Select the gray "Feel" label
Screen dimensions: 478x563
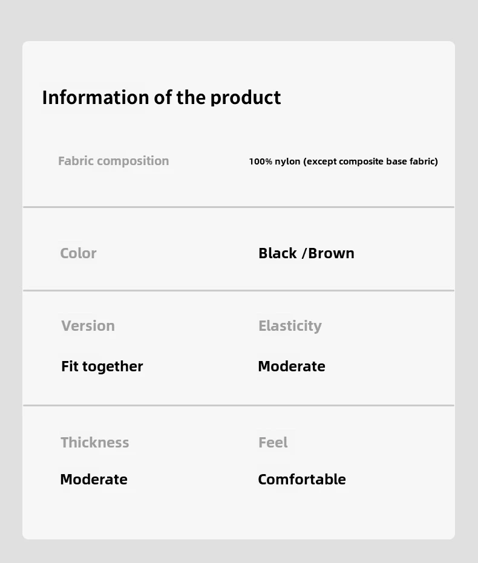[273, 443]
